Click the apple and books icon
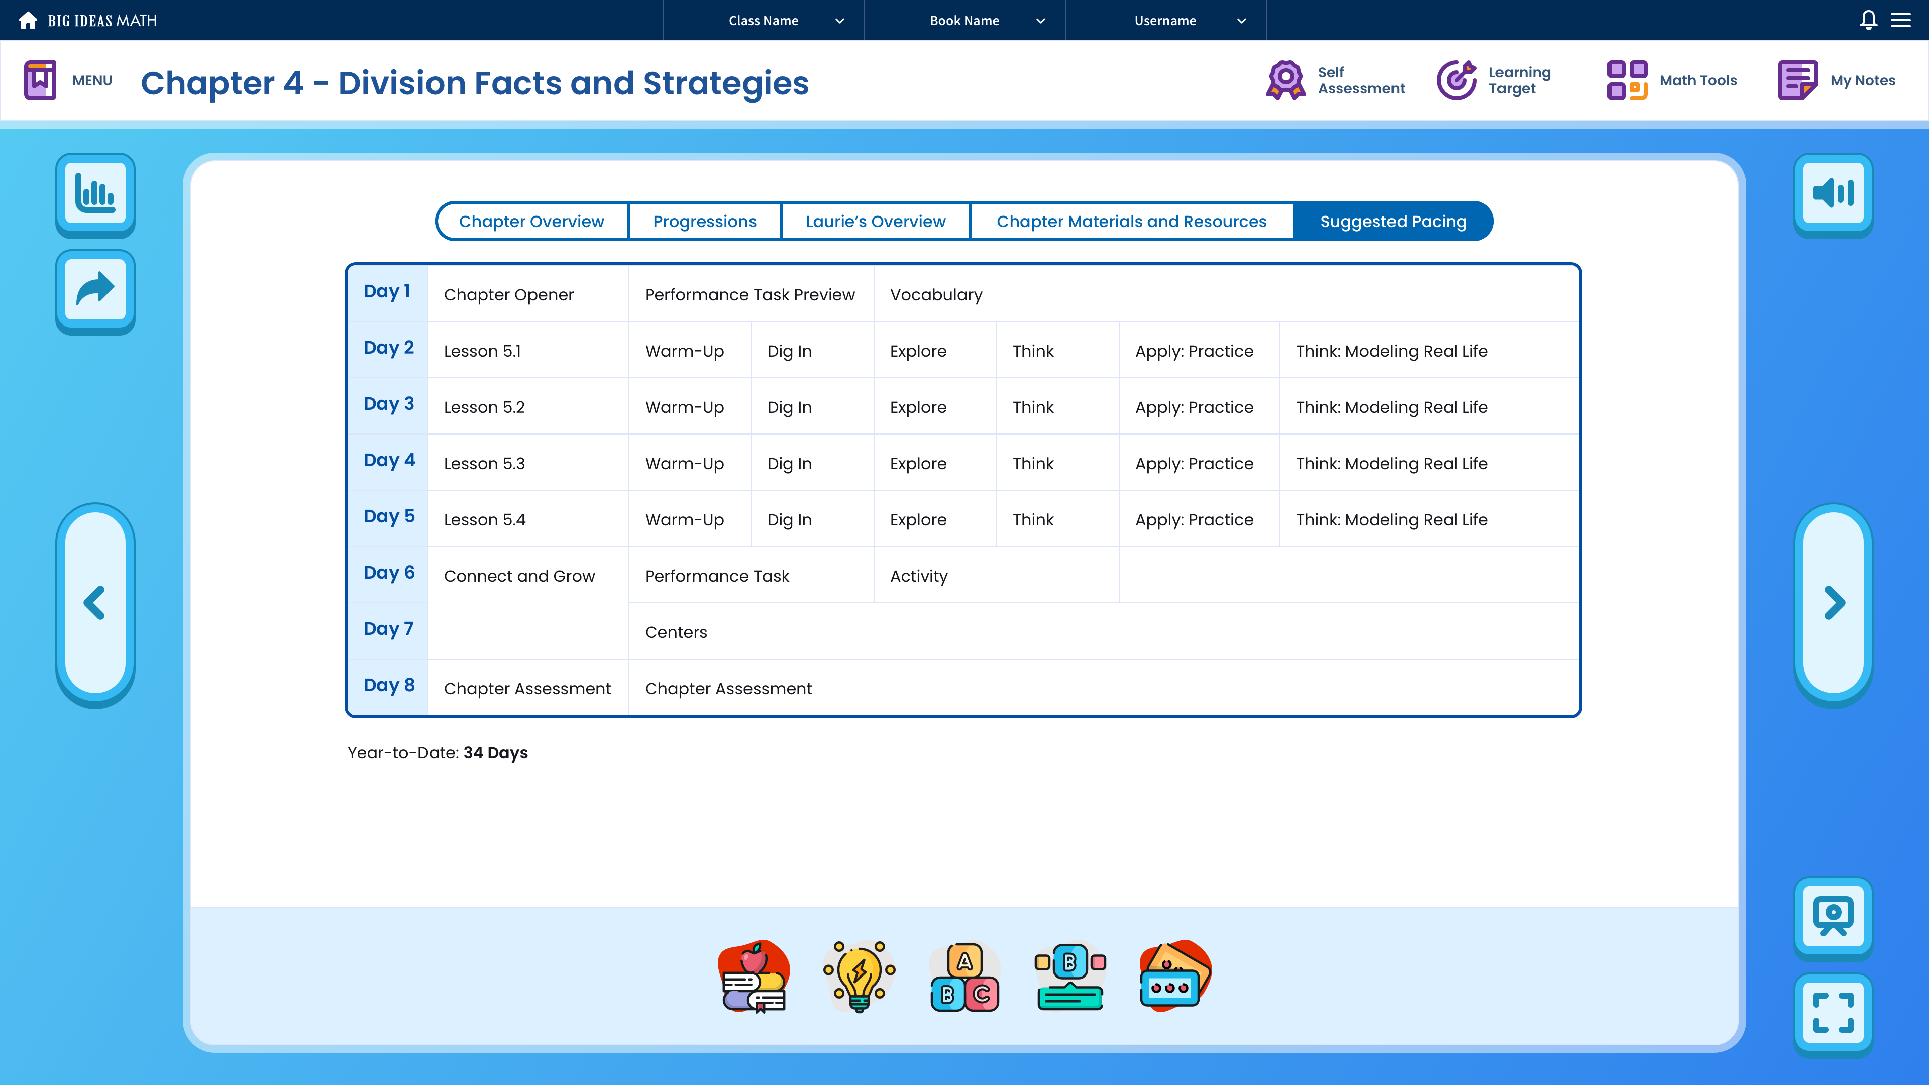Image resolution: width=1929 pixels, height=1085 pixels. 754,976
